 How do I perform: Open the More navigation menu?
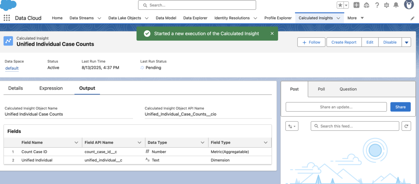pyautogui.click(x=355, y=18)
